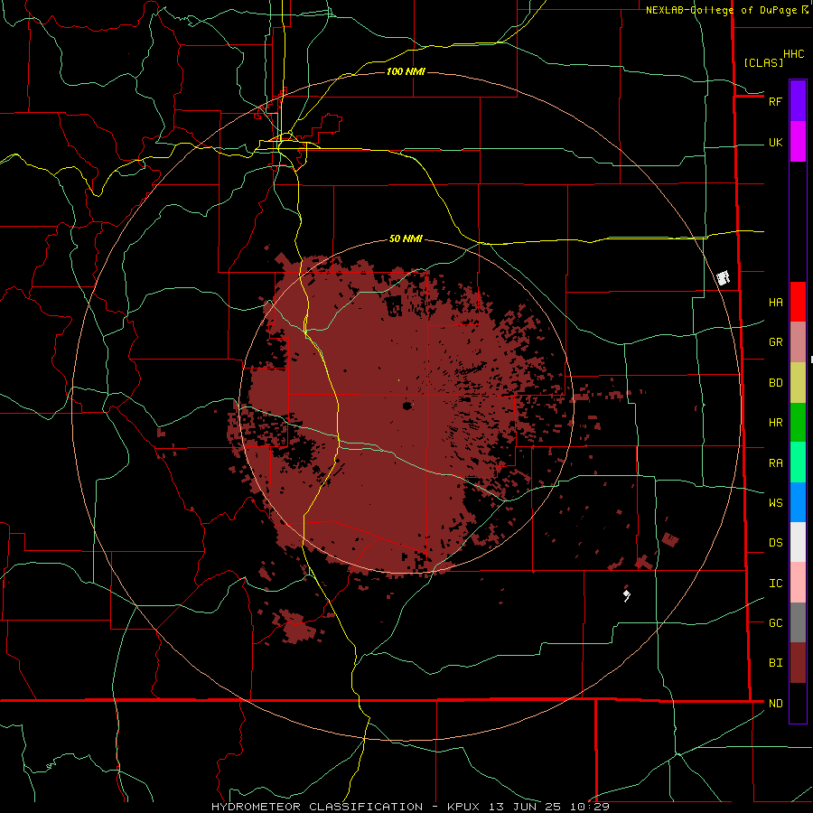The width and height of the screenshot is (813, 813).
Task: Select the yellow BD legend color swatch
Action: click(x=798, y=383)
